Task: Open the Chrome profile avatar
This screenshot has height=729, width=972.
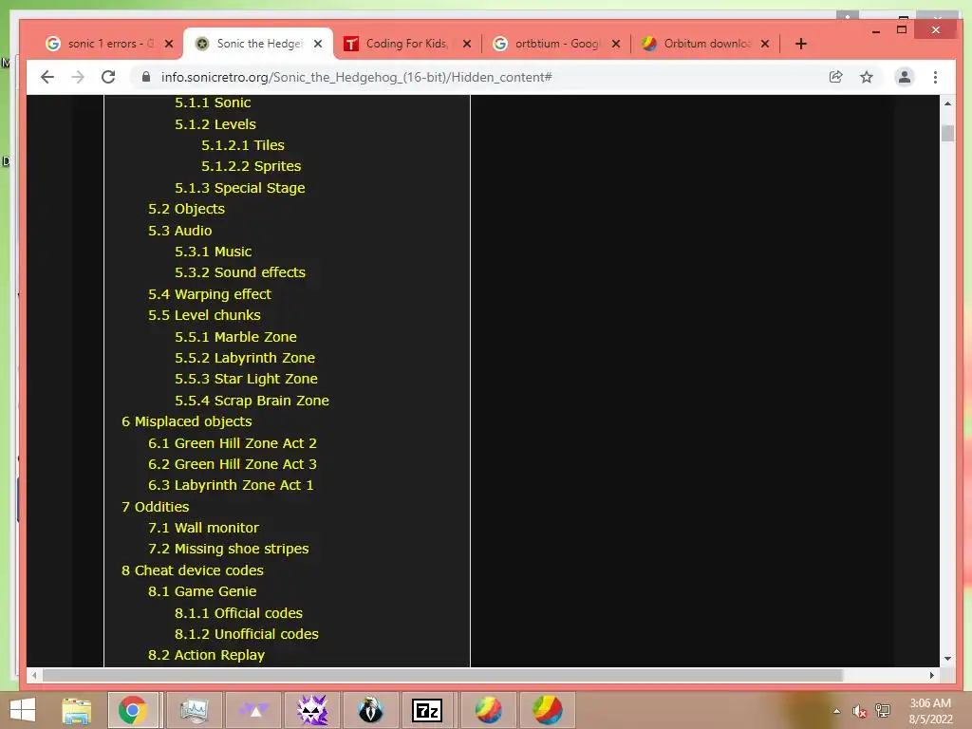Action: 905,77
